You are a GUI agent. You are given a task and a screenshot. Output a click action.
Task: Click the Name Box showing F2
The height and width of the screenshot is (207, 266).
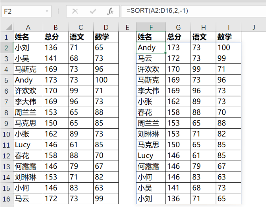(26, 11)
